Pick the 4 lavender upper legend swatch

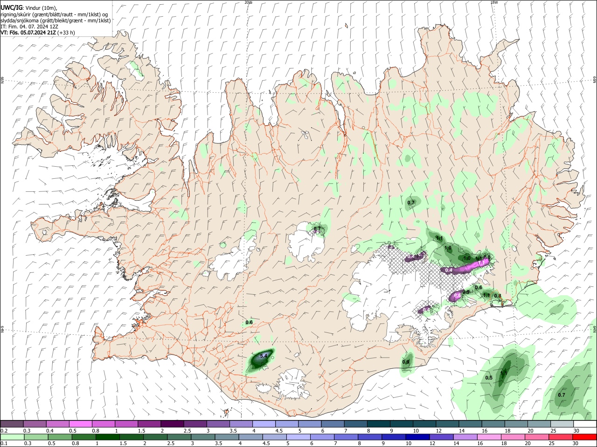click(263, 424)
